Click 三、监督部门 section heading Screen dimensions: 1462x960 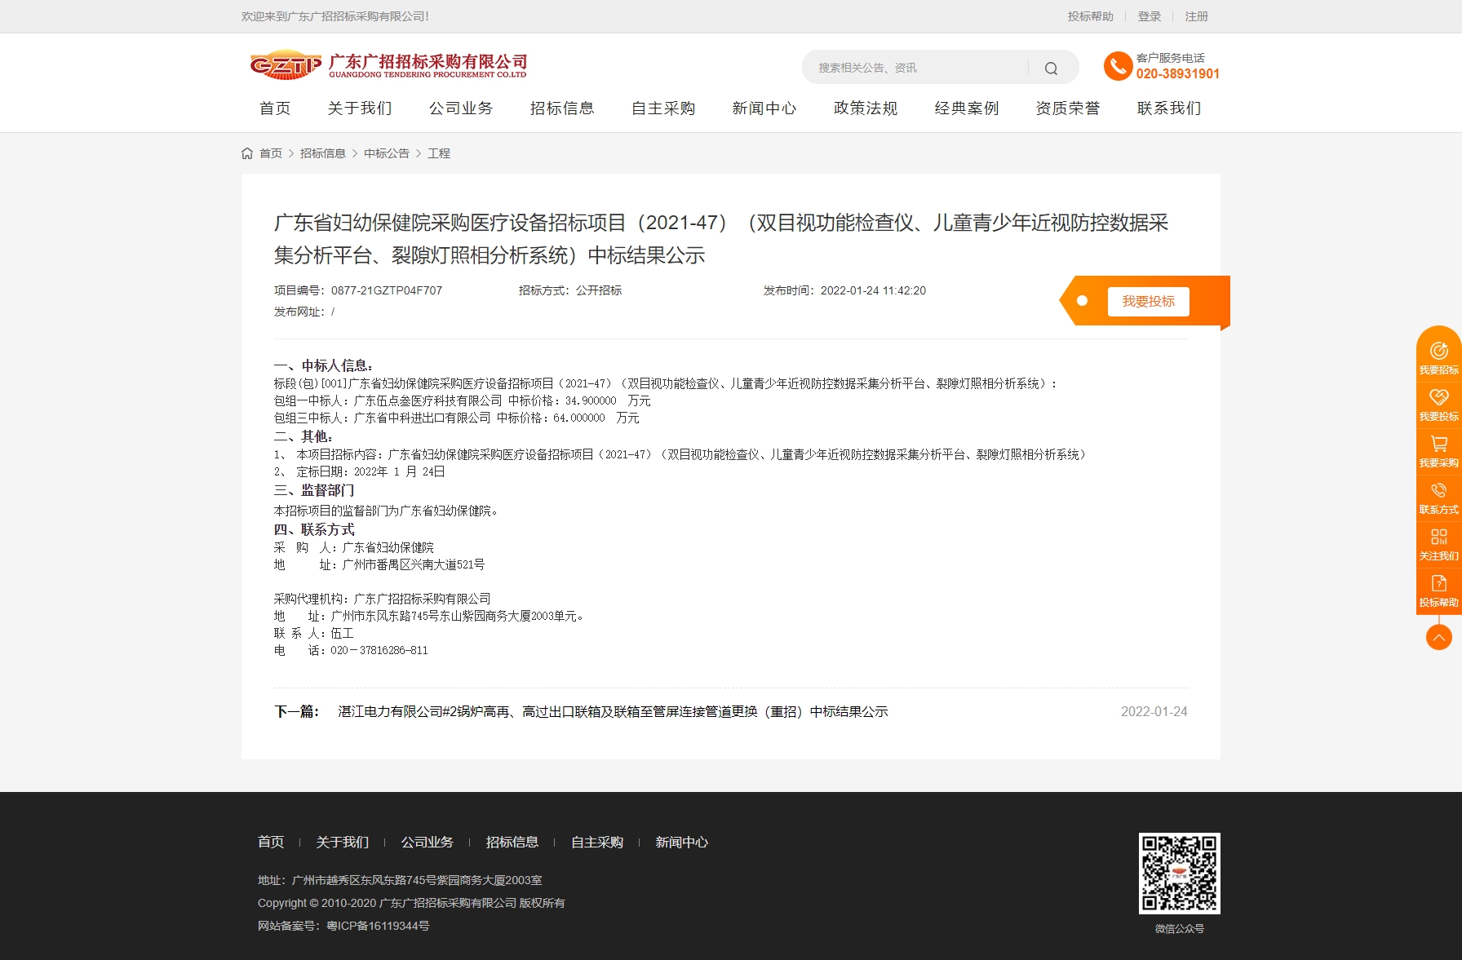[314, 490]
